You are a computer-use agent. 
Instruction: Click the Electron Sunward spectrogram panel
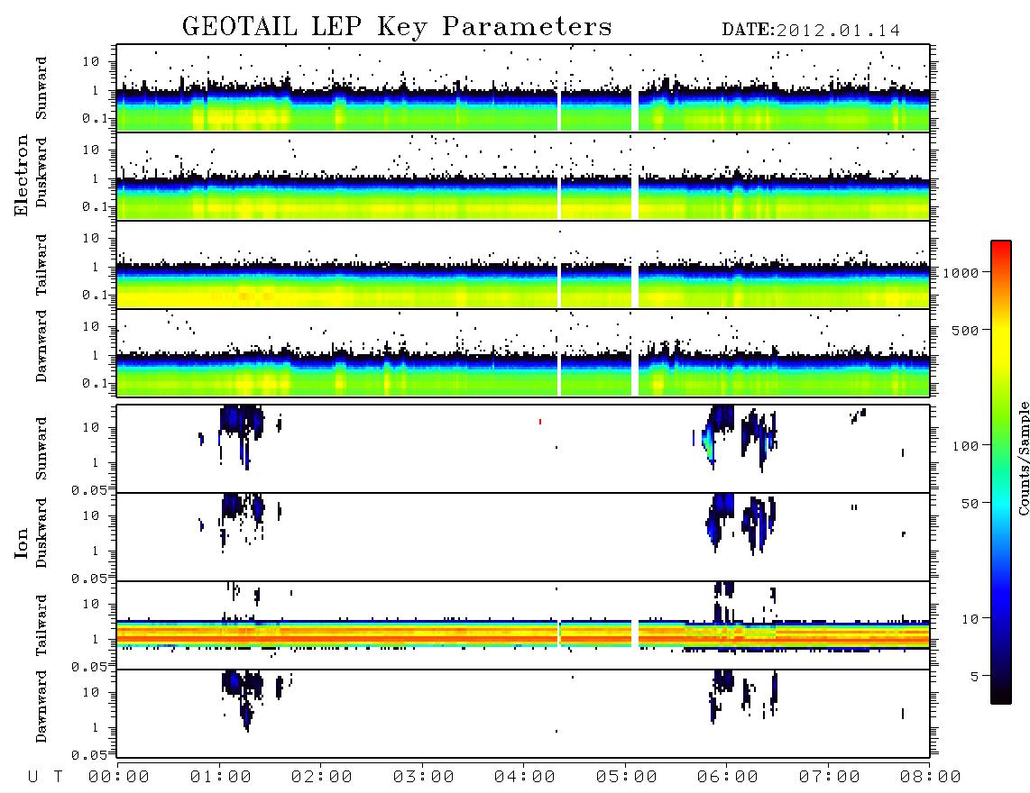tap(523, 88)
